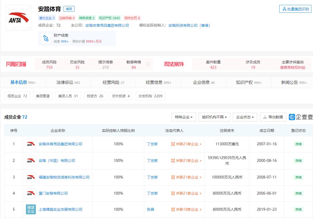Click the green 存续 status badge in row five

[298, 209]
